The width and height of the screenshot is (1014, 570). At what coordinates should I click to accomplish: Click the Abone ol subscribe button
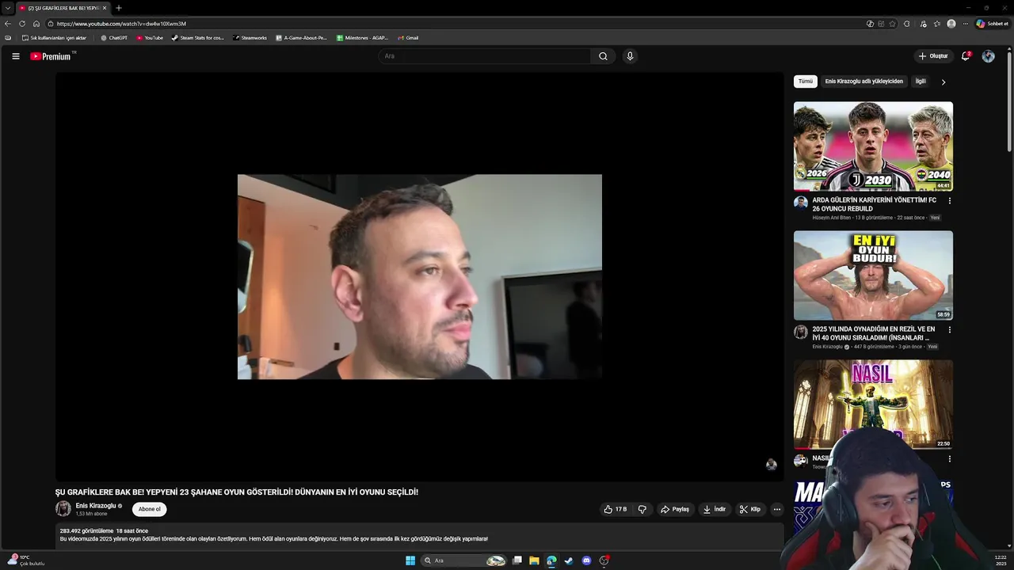point(150,509)
